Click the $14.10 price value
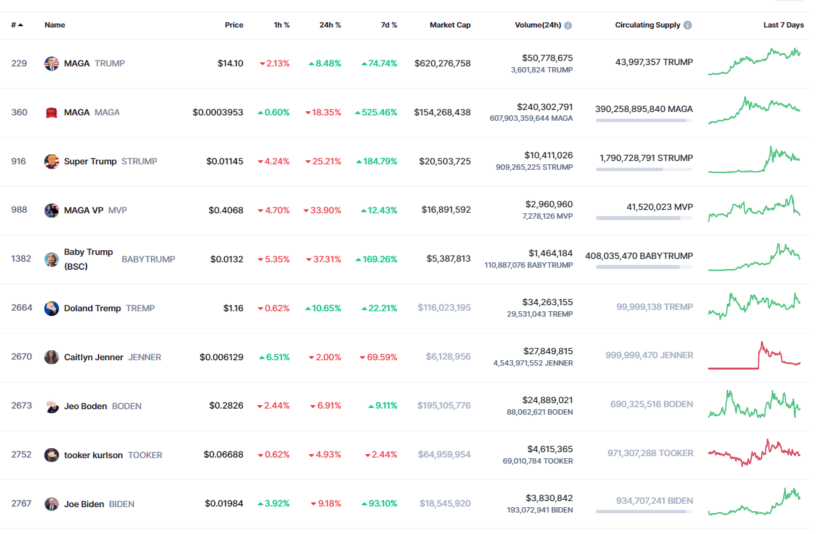This screenshot has height=534, width=824. 230,64
